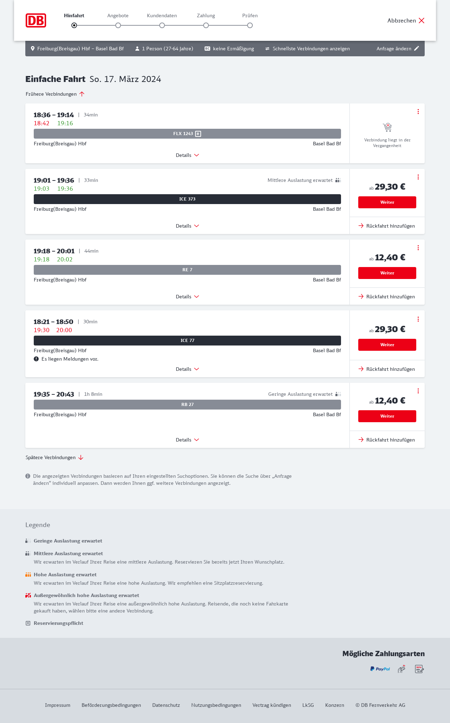
Task: Select the Zahlung step circle
Action: (206, 25)
